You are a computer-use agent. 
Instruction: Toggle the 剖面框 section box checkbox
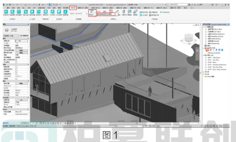[16, 79]
